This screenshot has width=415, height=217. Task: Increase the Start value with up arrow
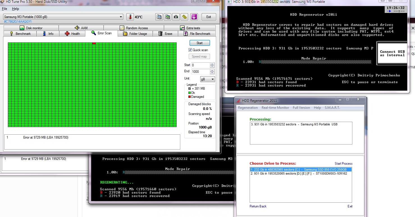pos(212,64)
